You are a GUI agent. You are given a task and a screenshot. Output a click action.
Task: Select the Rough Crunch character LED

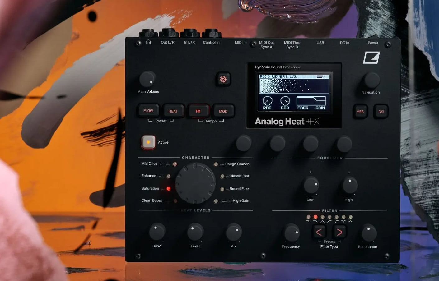tap(216, 164)
